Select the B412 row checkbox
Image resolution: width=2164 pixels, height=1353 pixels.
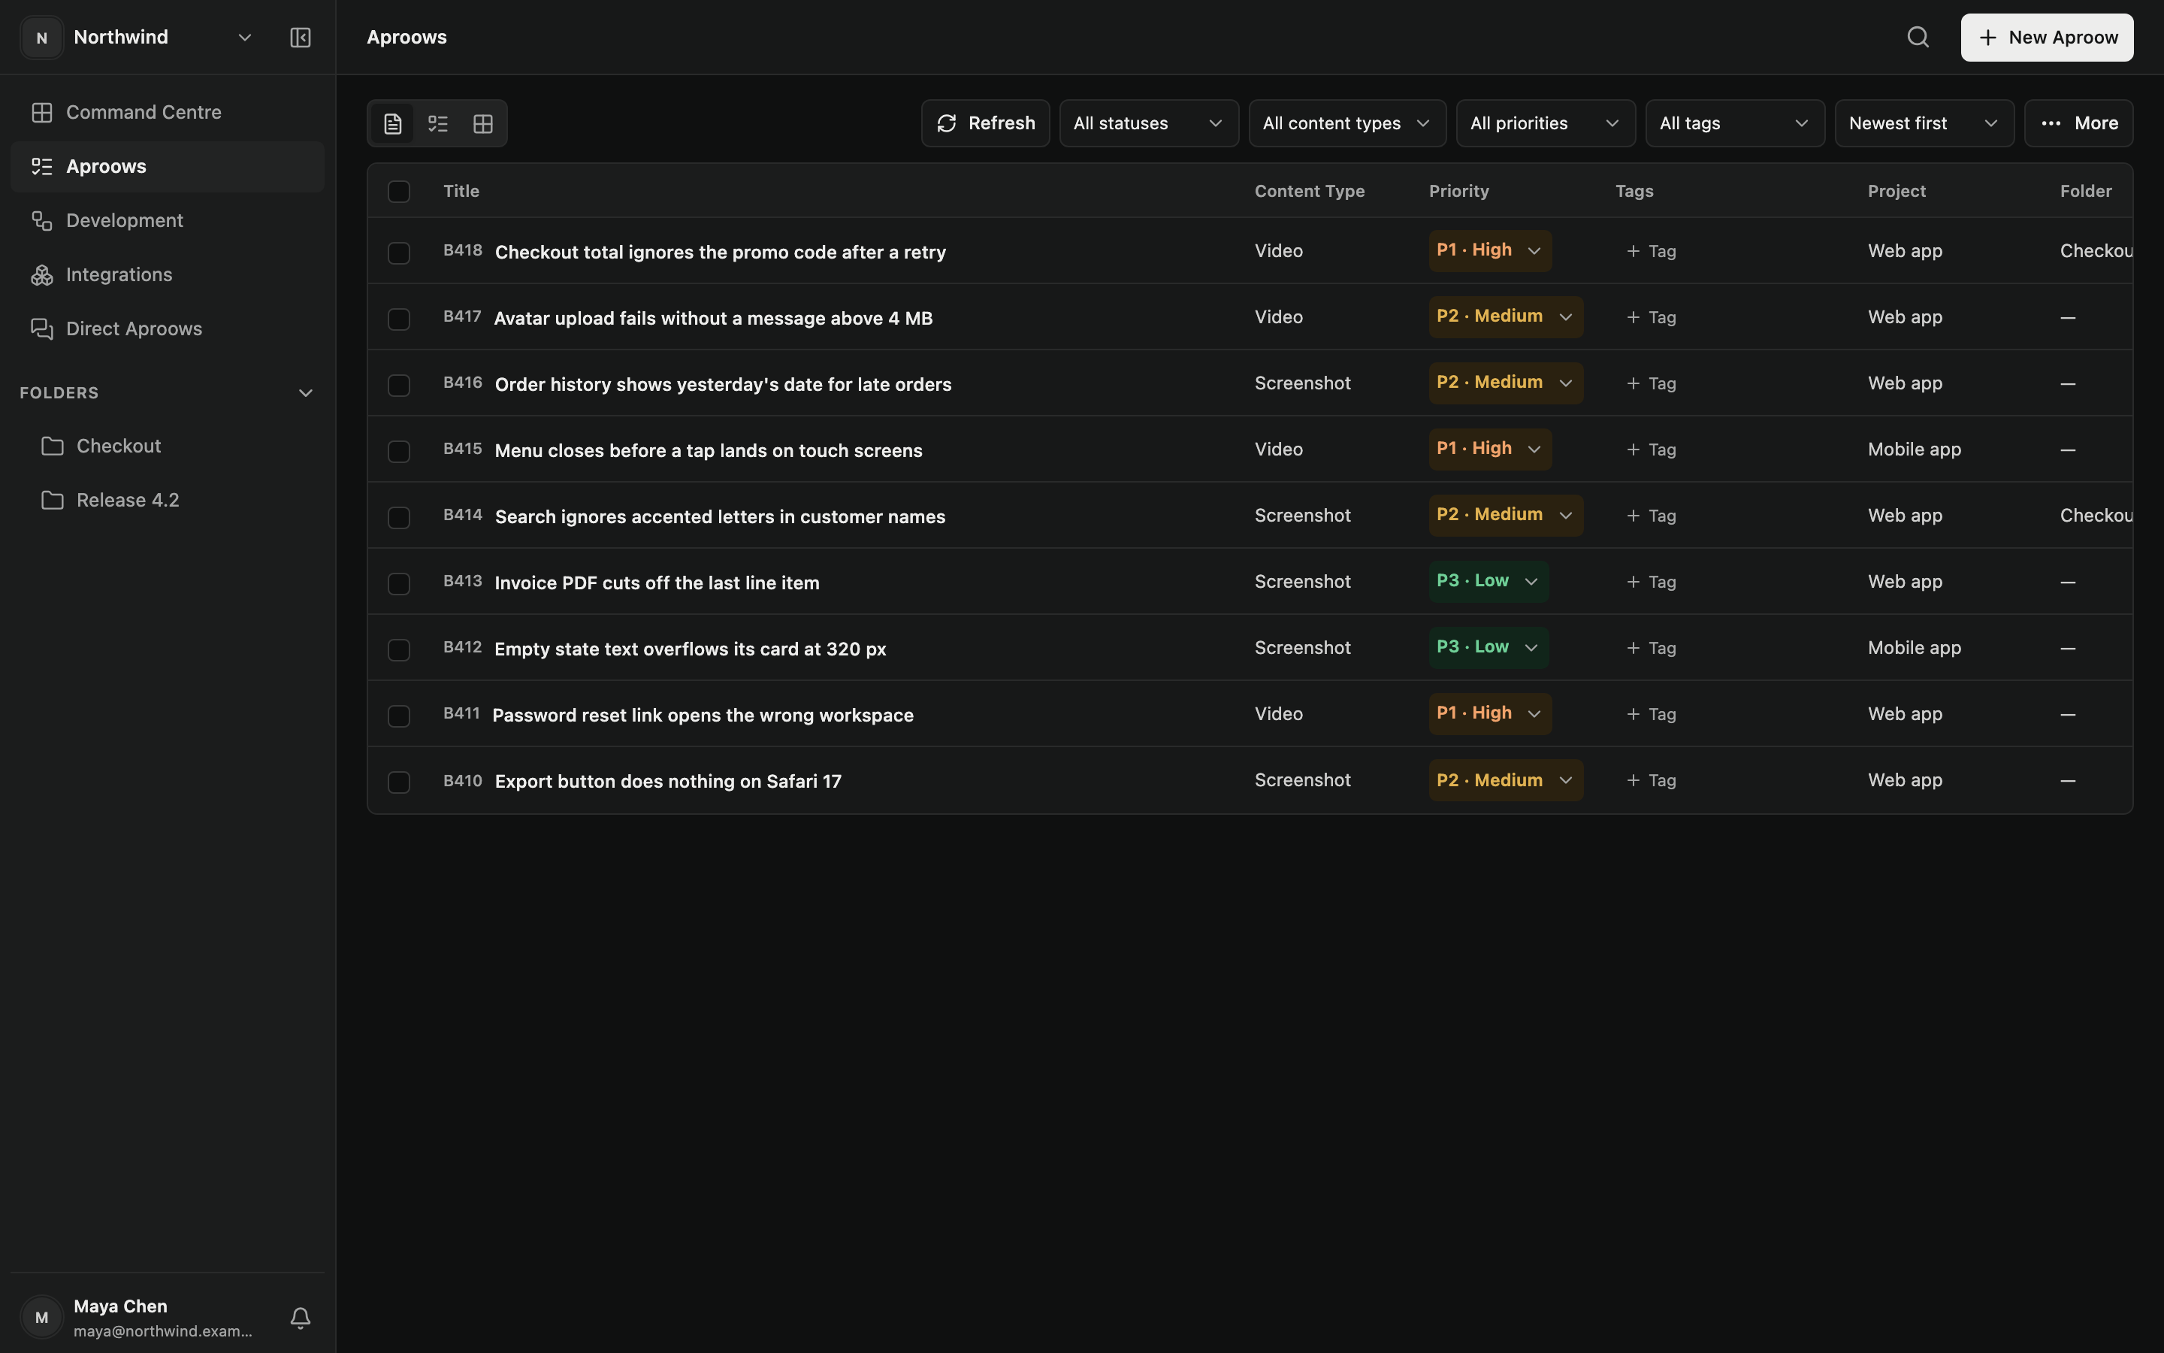coord(399,650)
